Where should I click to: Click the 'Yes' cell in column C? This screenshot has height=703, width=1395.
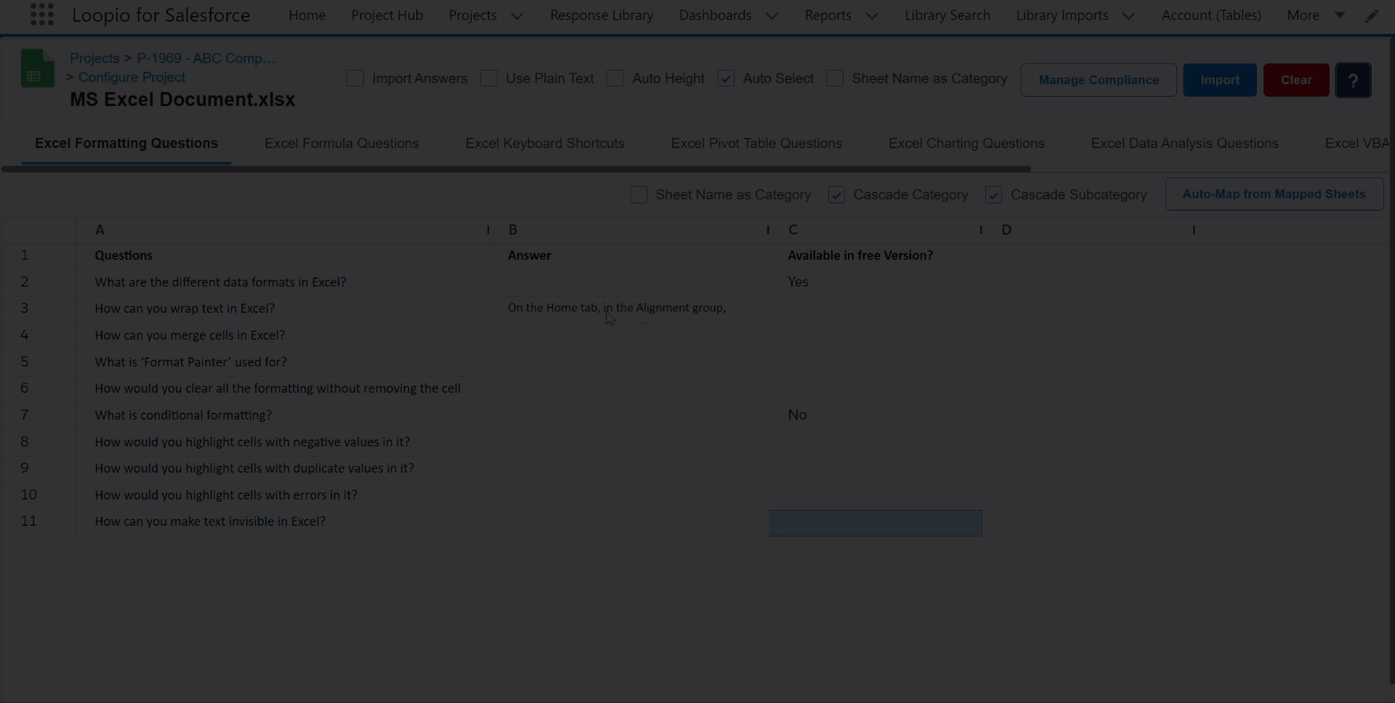tap(876, 282)
